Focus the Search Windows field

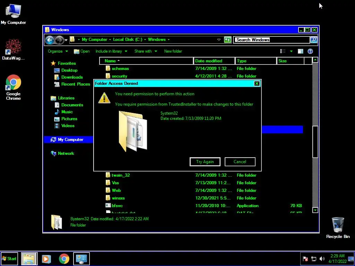(x=271, y=40)
